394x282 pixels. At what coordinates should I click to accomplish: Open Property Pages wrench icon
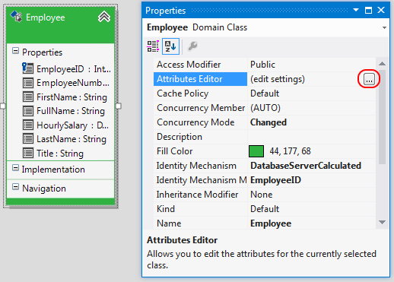[x=192, y=46]
